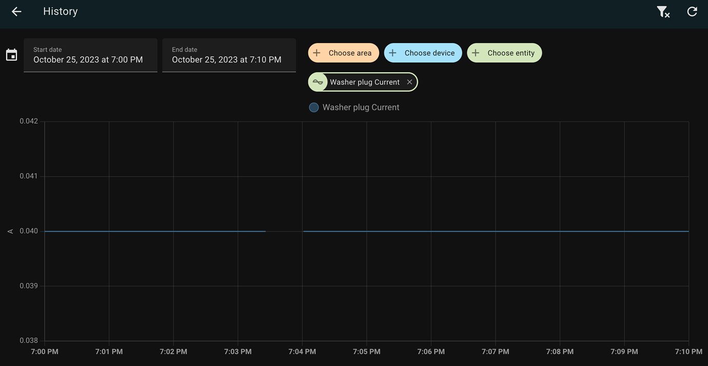The image size is (708, 366).
Task: Click the plus icon on Choose device
Action: tap(392, 52)
